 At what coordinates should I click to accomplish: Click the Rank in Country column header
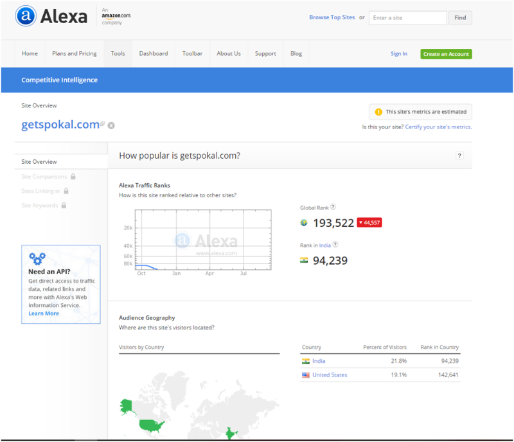point(439,347)
